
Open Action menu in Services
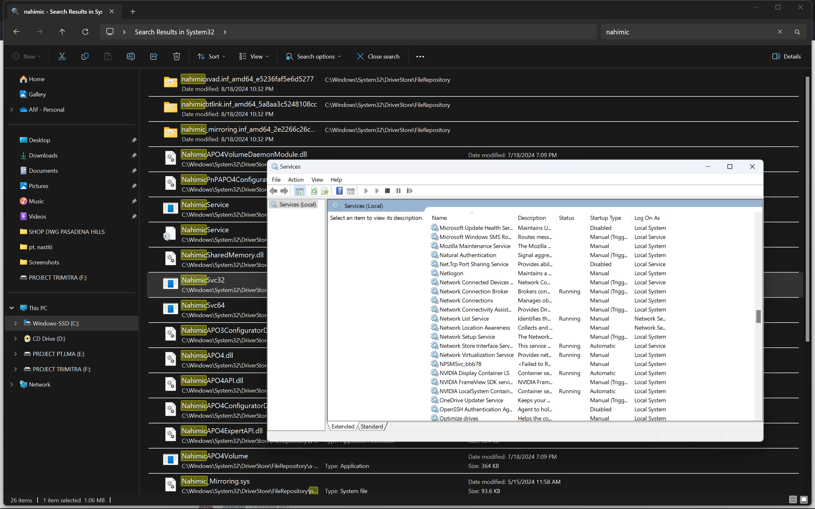[295, 179]
